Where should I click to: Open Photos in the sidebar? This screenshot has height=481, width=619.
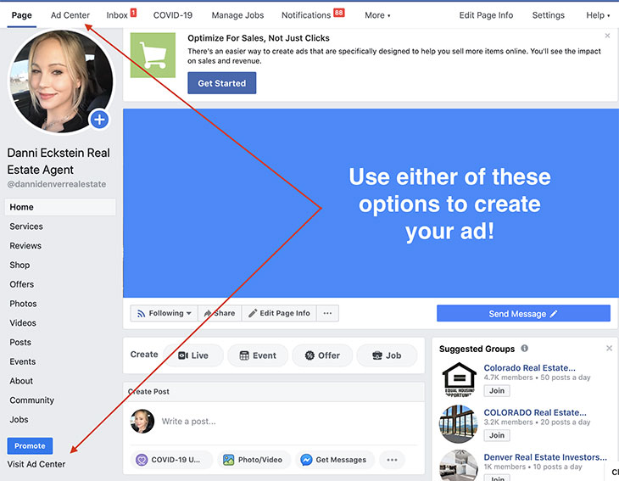pyautogui.click(x=23, y=304)
